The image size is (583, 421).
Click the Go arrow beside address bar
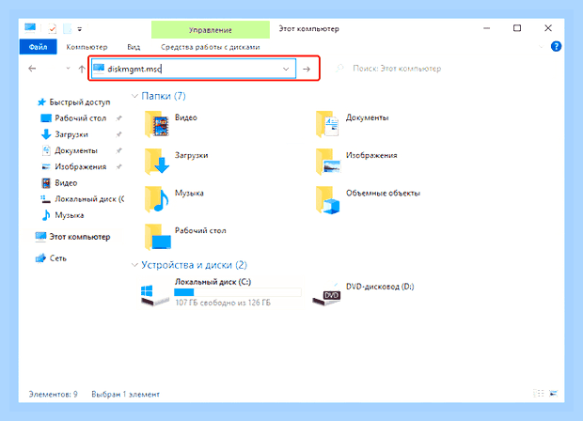pyautogui.click(x=307, y=69)
